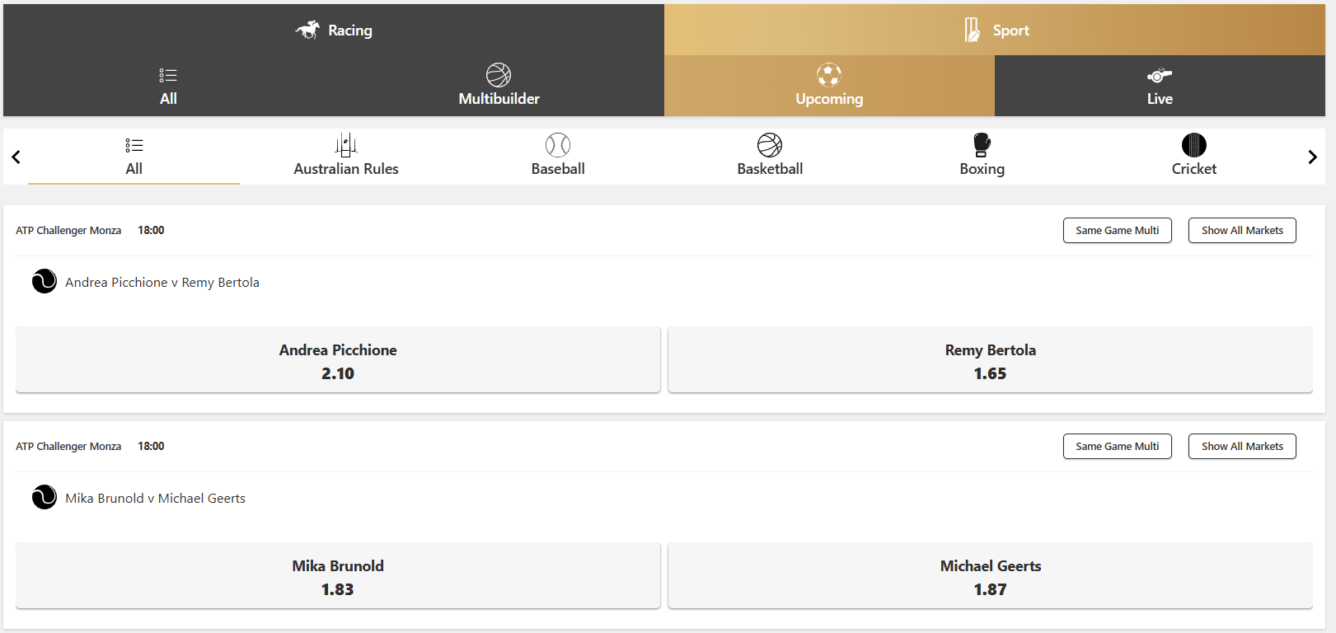Select the All list icon in top bar
Screen dimensions: 1336x633
click(x=168, y=75)
